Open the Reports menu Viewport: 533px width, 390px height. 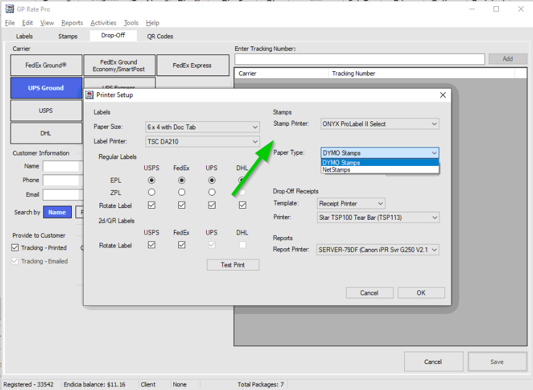(72, 23)
